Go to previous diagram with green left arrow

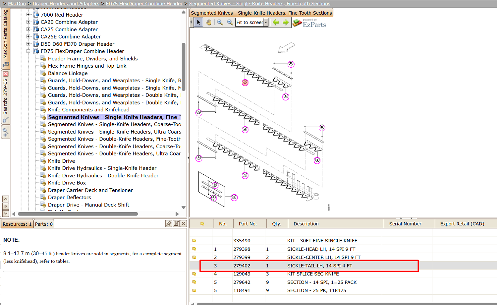[x=276, y=22]
